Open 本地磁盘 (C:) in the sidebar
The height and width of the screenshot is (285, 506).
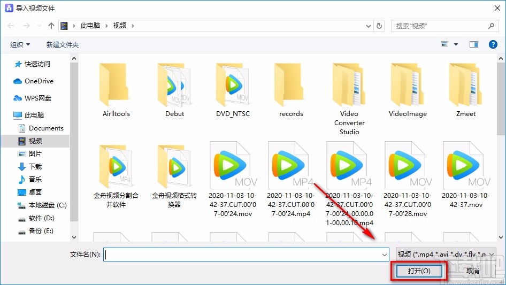click(42, 205)
